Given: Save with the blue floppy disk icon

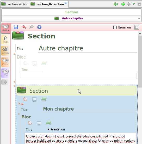Looking at the screenshot, I should [x=16, y=27].
